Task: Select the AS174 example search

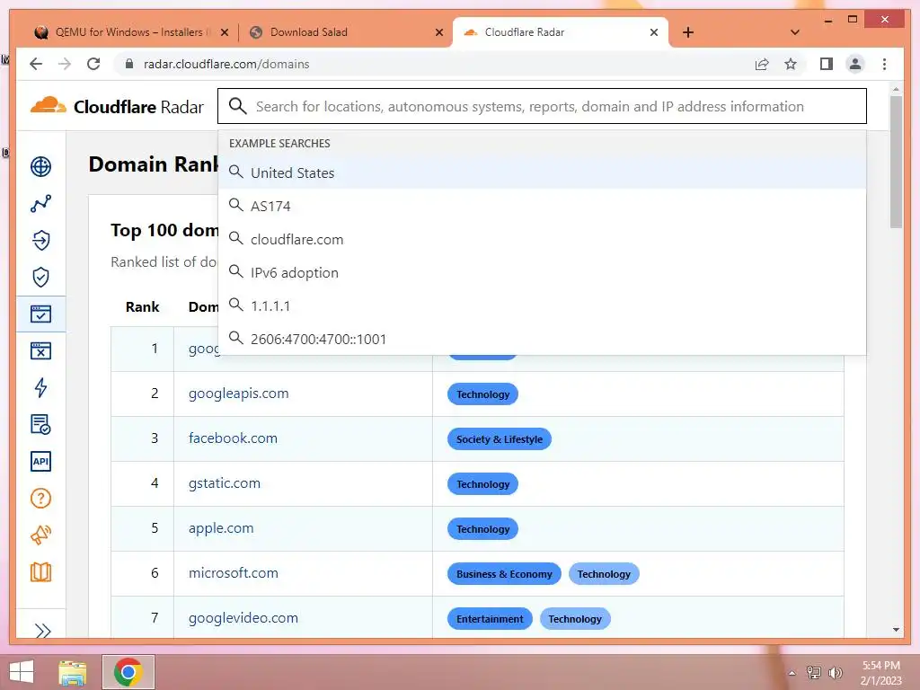Action: click(542, 206)
